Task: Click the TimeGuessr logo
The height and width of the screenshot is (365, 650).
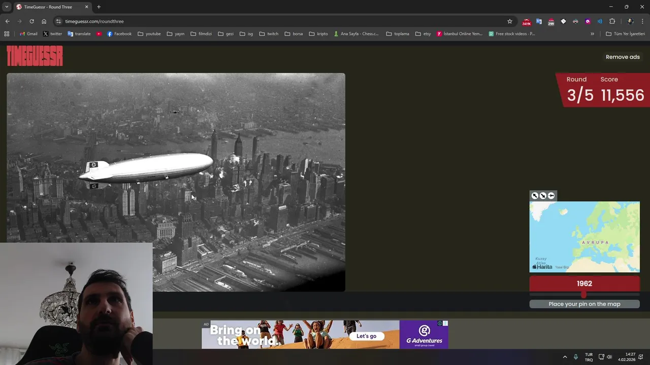Action: [x=35, y=56]
